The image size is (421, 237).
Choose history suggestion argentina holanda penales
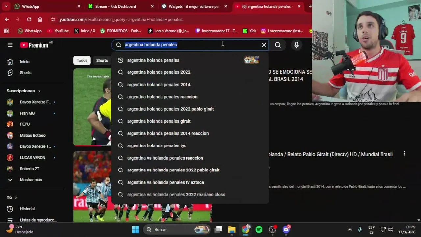pyautogui.click(x=190, y=60)
